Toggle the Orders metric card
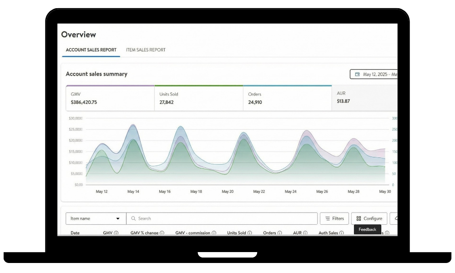 point(287,98)
